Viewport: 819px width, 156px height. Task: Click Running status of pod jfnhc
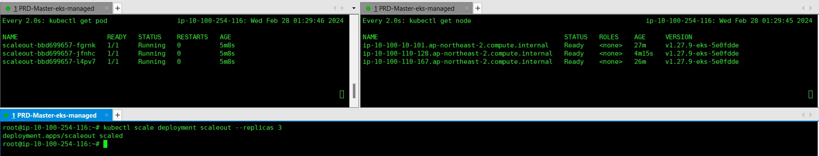coord(152,53)
